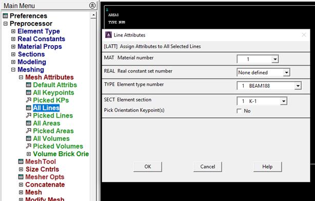Collapse the Mesh Attributes tree node
315x201 pixels.
(x=21, y=77)
